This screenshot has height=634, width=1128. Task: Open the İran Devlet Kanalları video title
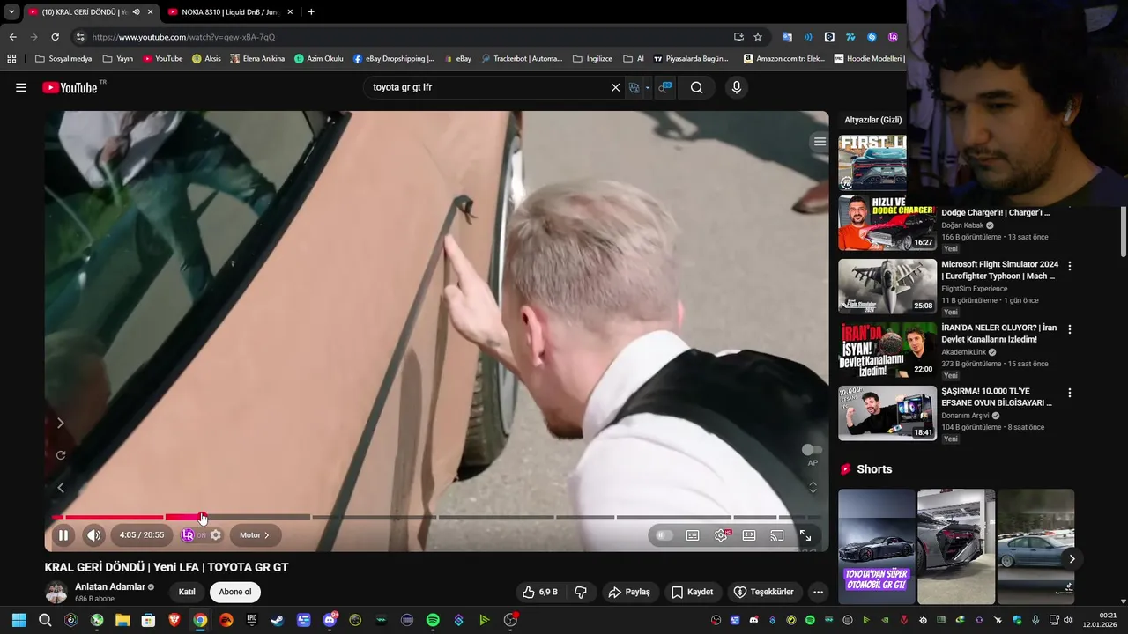point(998,334)
